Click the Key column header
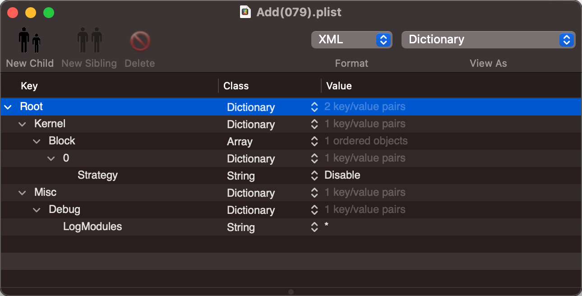This screenshot has width=582, height=296. (29, 86)
